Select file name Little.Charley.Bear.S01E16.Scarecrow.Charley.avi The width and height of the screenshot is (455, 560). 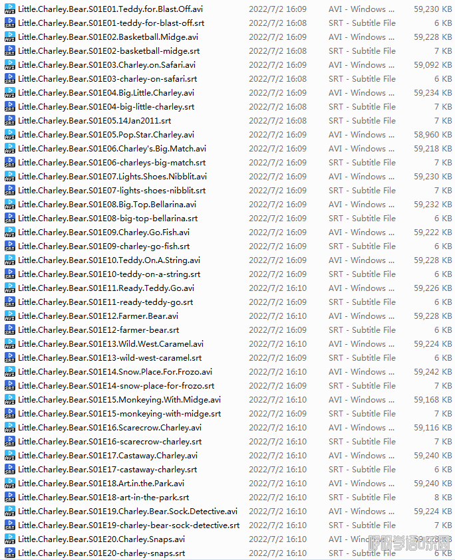110,428
